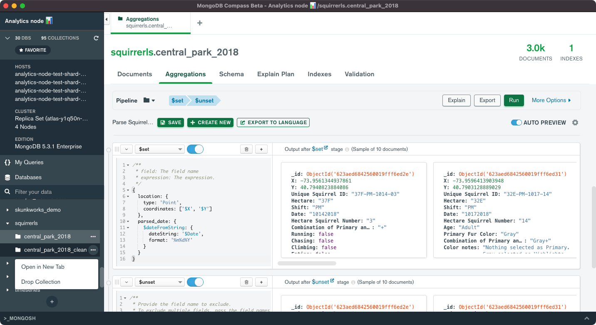
Task: Click the aggregation settings gear icon
Action: [575, 122]
